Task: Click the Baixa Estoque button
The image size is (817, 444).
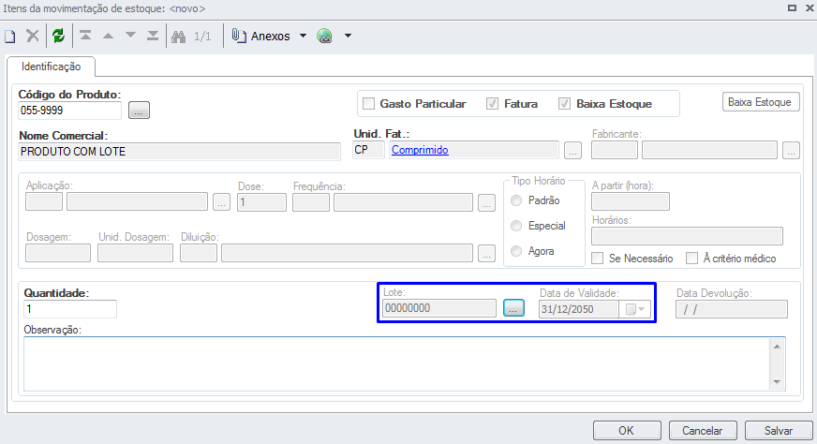Action: click(761, 102)
